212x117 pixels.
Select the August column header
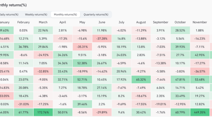point(141,22)
